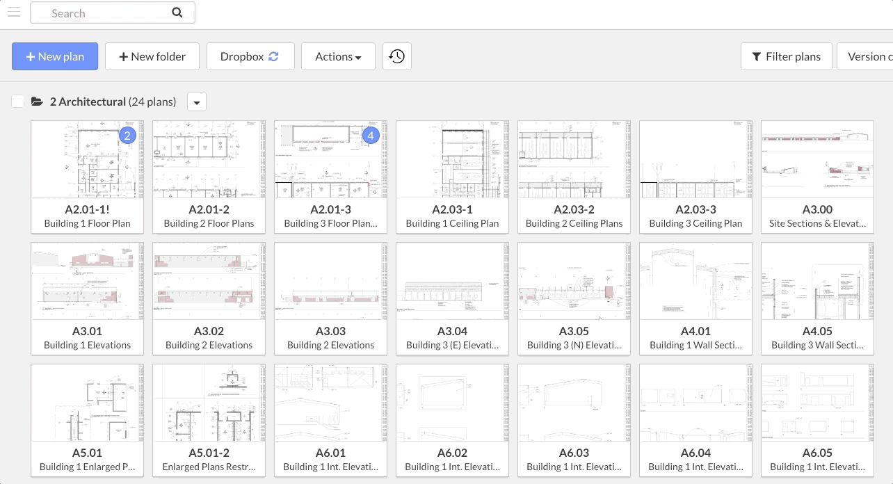Open the Filter plans panel
893x484 pixels.
tap(787, 56)
